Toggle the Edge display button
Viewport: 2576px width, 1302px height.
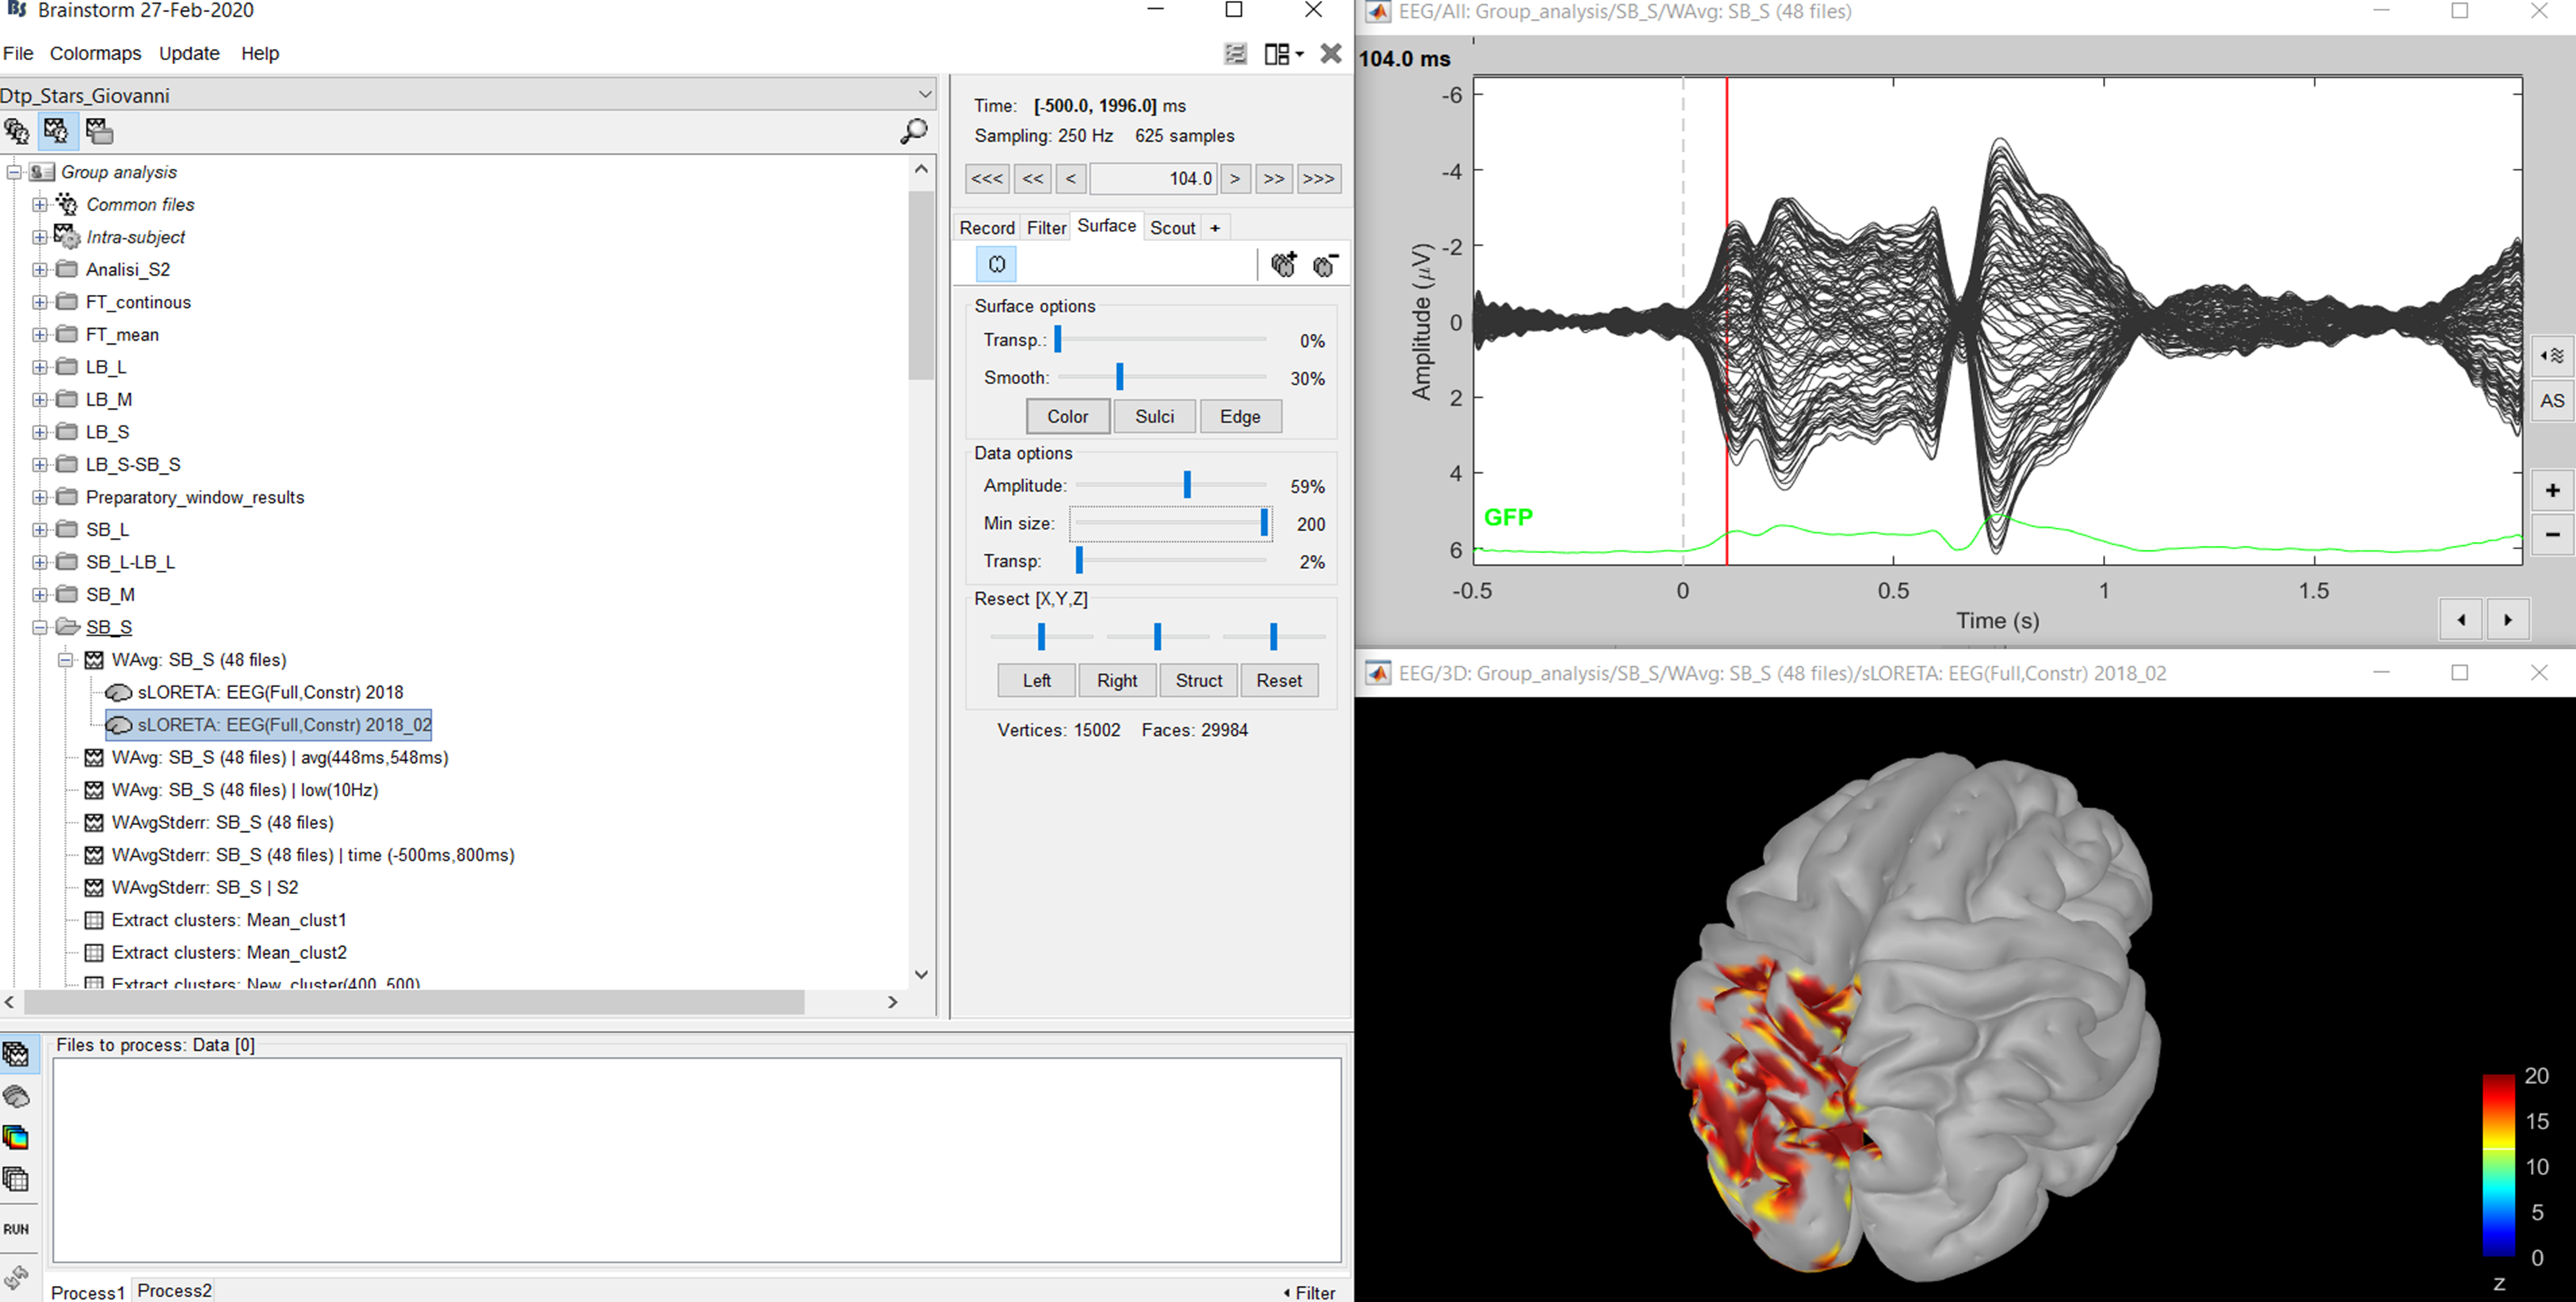point(1240,416)
